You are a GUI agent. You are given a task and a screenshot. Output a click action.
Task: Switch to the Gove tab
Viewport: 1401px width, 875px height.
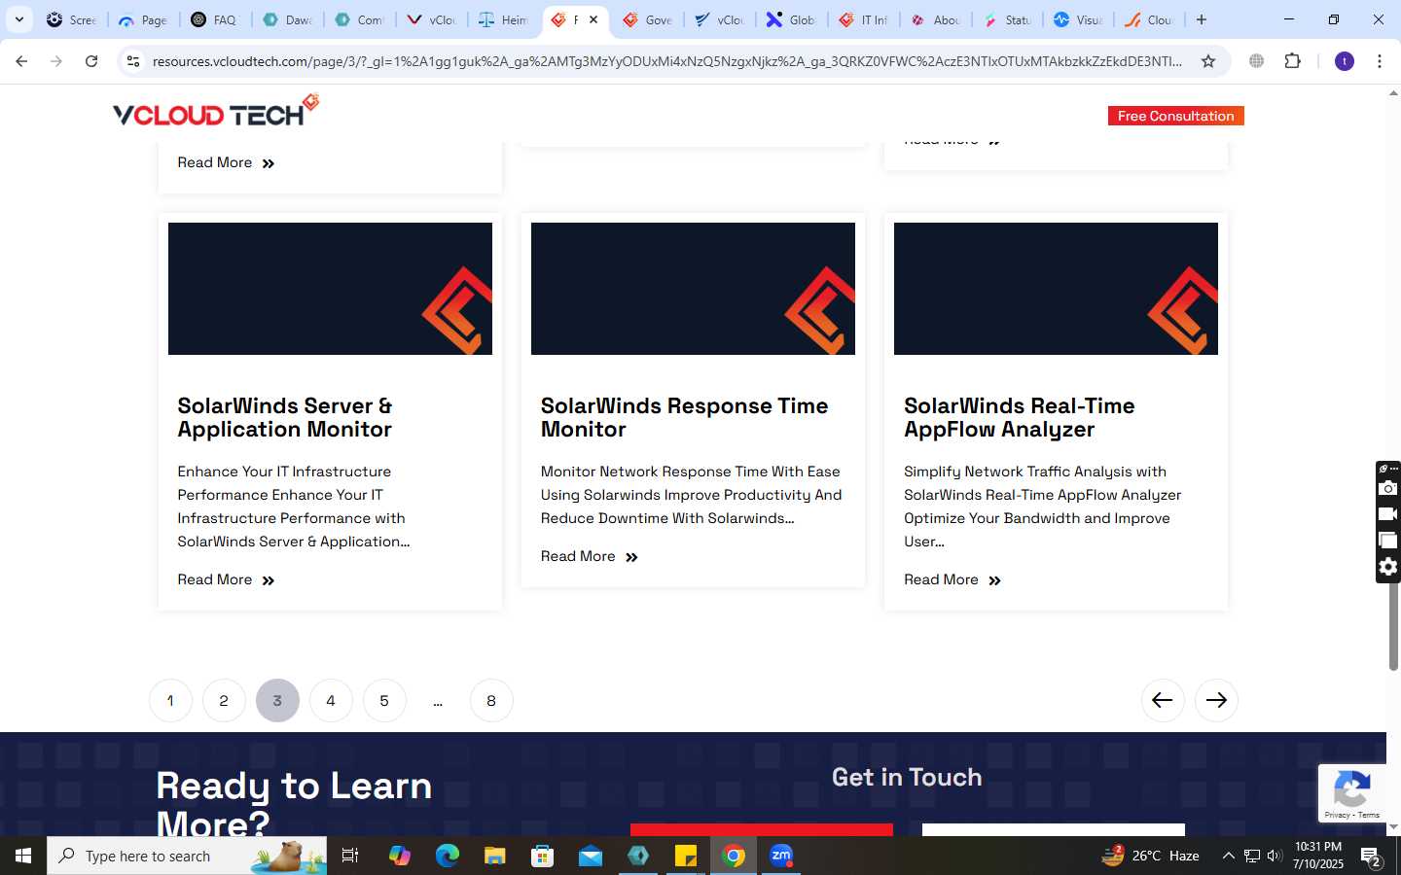click(x=649, y=19)
